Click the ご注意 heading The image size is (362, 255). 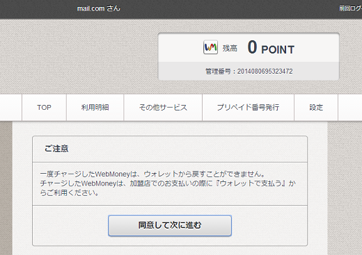(x=56, y=149)
